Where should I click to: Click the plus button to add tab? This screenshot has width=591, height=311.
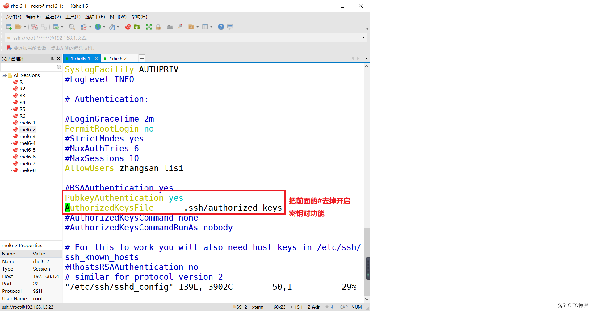point(142,58)
